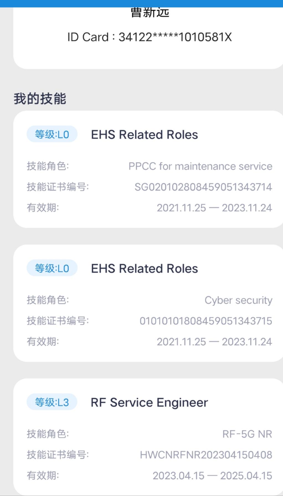
Task: Tap the 我的技能 section heading
Action: pos(40,99)
